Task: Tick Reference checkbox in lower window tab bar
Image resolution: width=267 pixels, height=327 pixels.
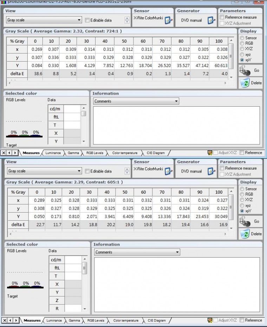Action: coord(242,320)
